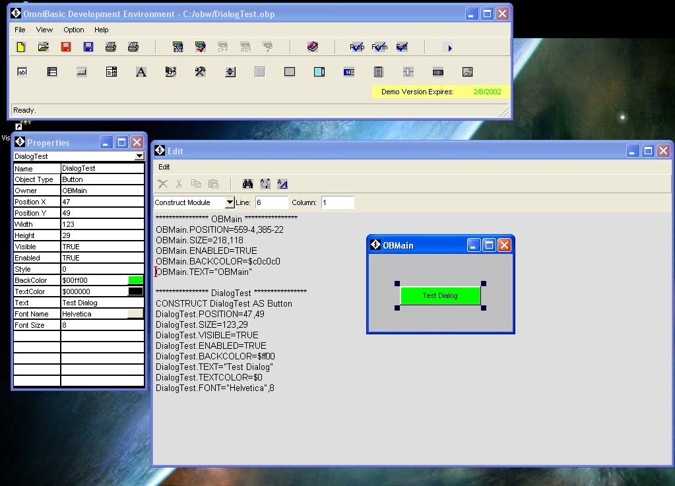Screen dimensions: 675x486
Task: Click the Owner value 'OBMain'
Action: tap(102, 191)
